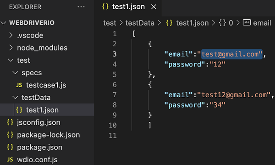Collapse the WEBDRIVERIO root folder chevron
Screen dimensions: 275x165
pyautogui.click(x=4, y=23)
